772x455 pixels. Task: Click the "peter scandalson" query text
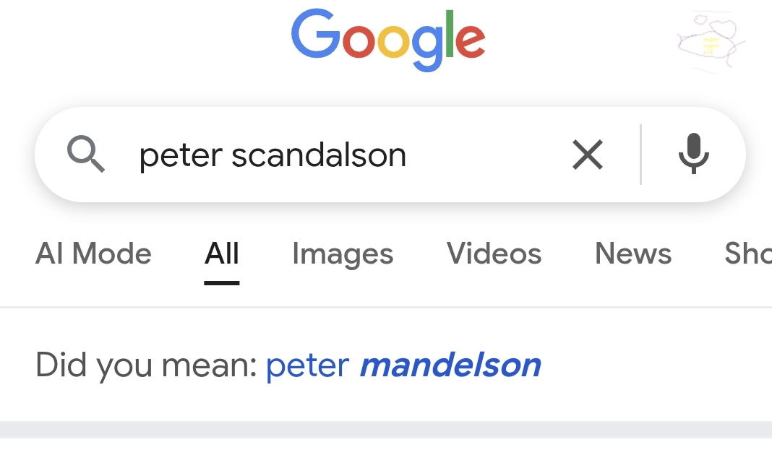[273, 155]
